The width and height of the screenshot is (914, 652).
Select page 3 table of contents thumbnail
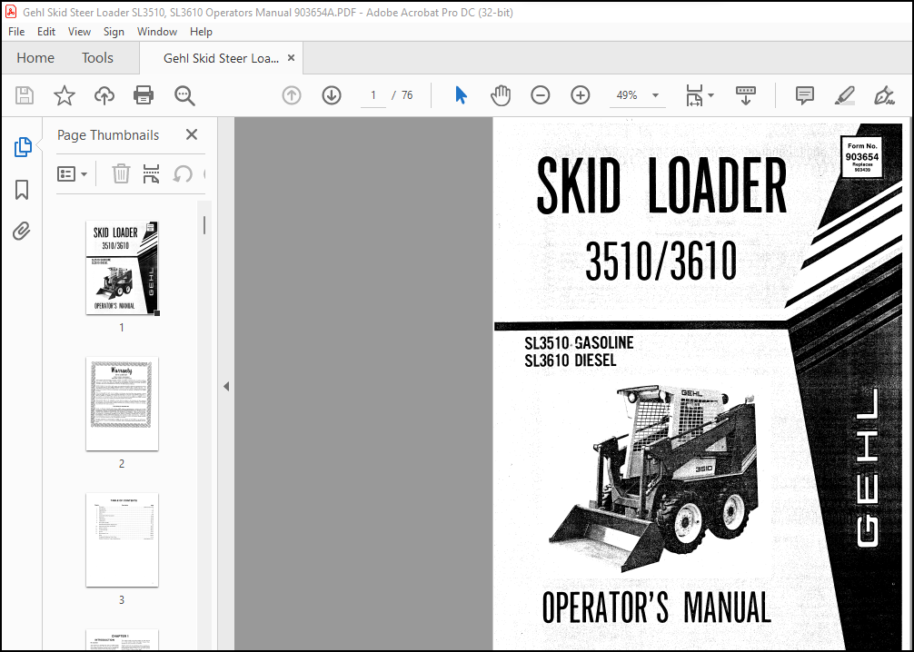(122, 540)
